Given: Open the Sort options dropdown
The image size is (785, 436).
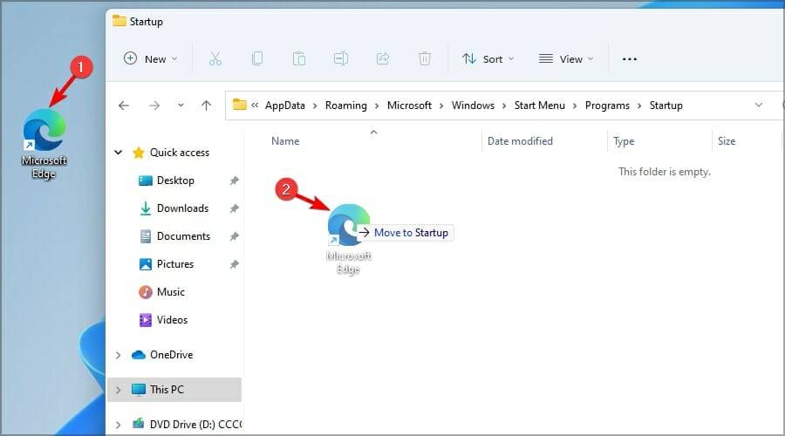Looking at the screenshot, I should click(487, 59).
